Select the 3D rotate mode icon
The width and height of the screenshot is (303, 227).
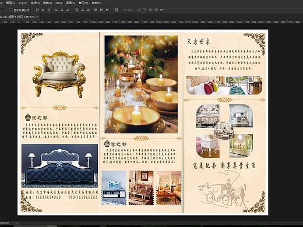[x=139, y=10]
